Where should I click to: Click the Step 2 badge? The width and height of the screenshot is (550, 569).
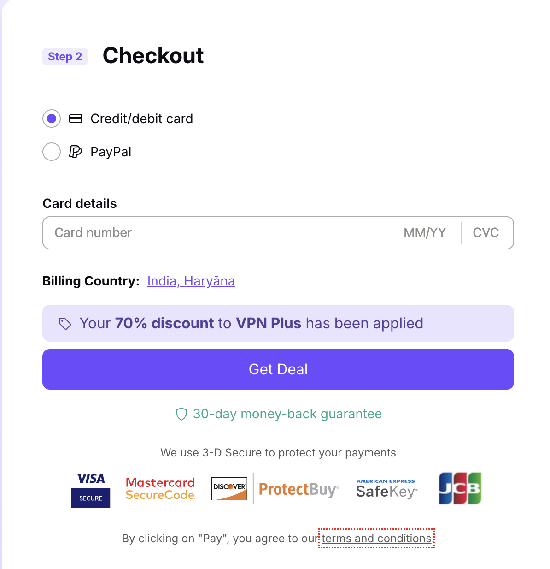65,57
